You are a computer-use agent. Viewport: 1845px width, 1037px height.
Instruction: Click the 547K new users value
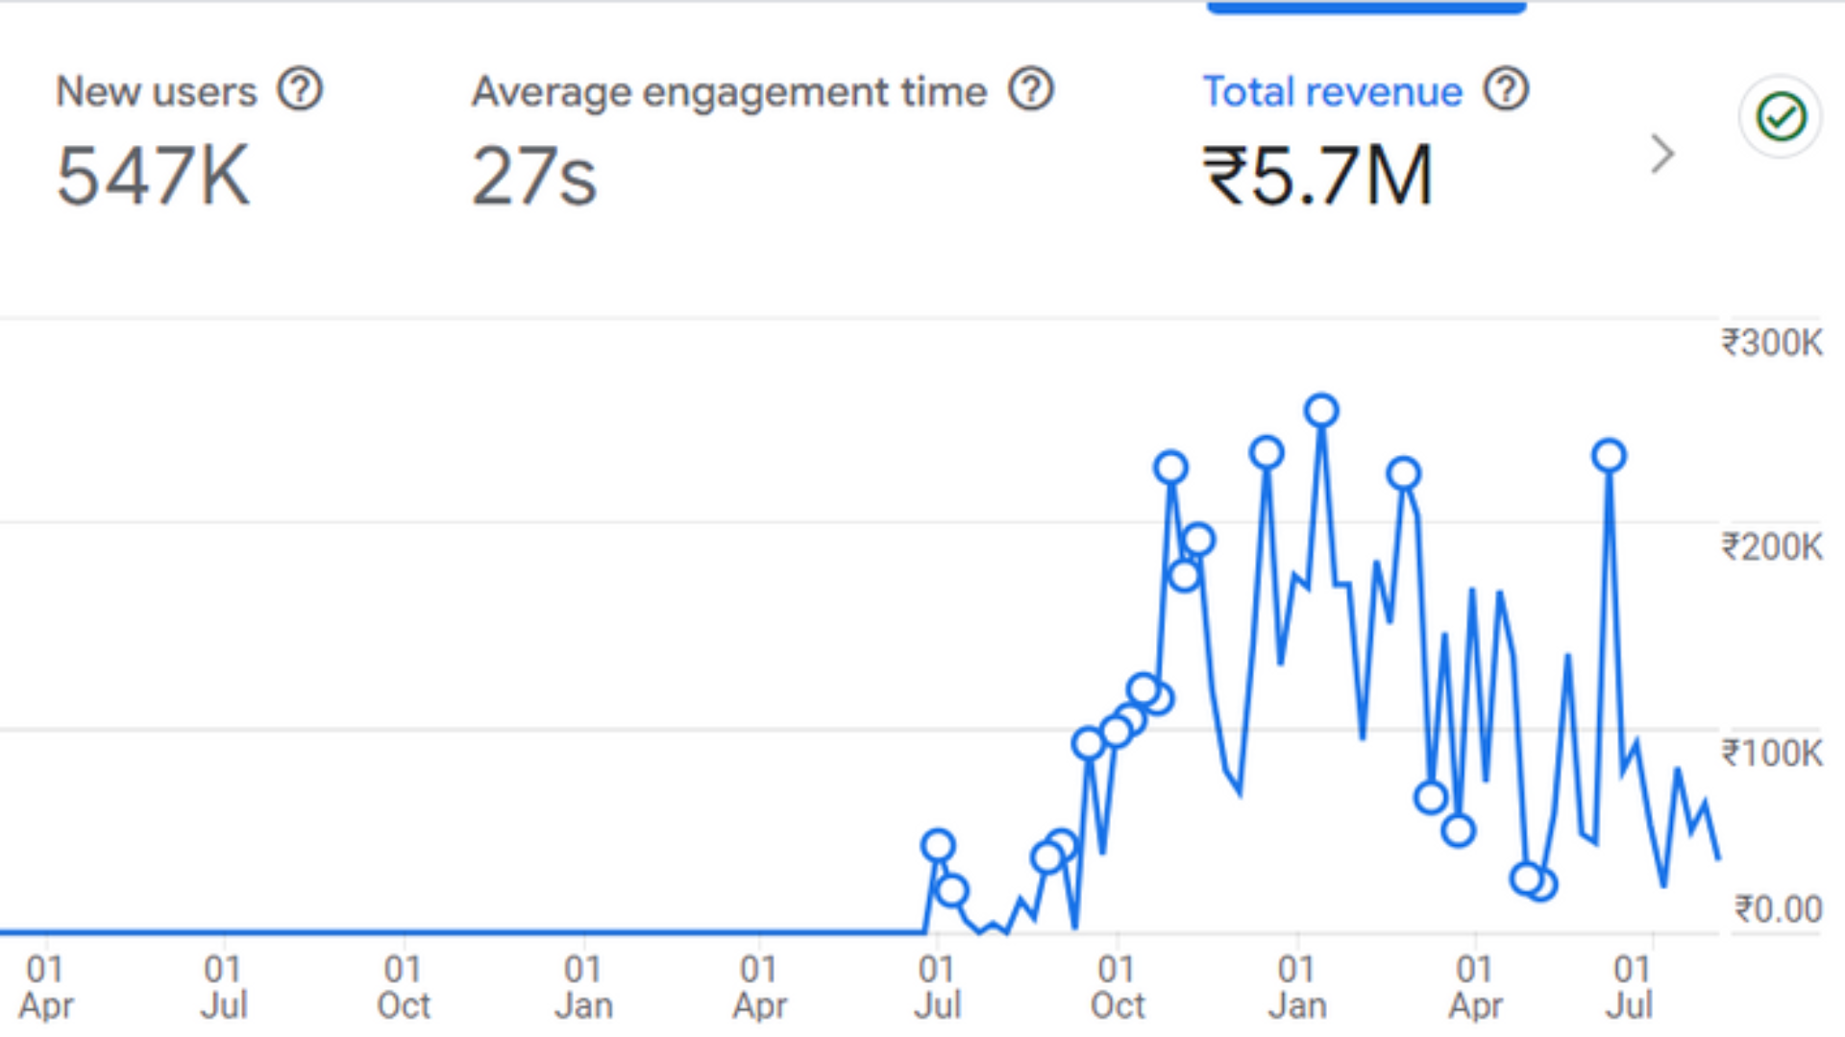point(154,177)
